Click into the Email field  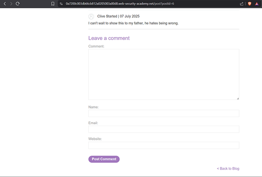point(164,129)
